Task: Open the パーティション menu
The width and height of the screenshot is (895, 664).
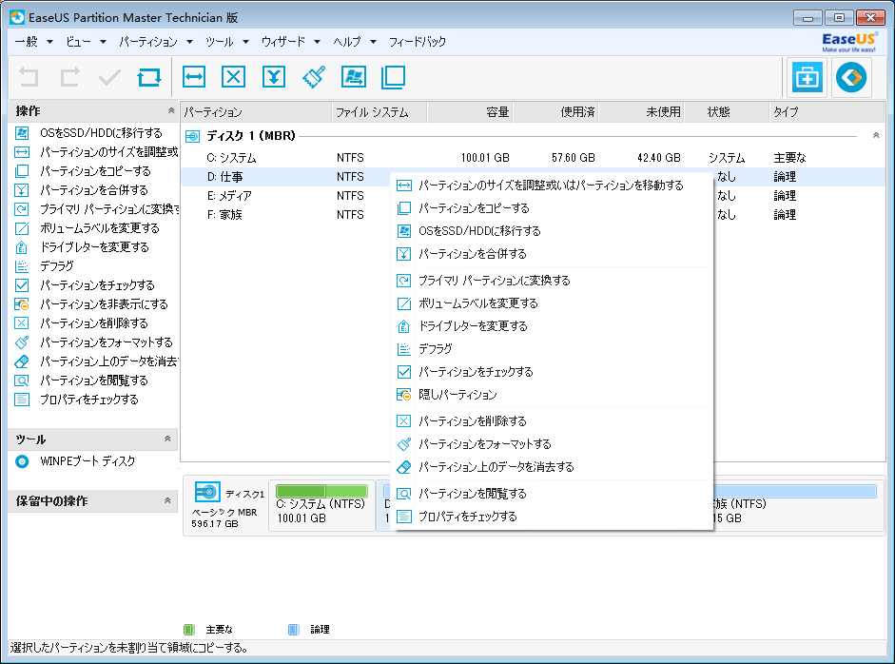Action: click(156, 42)
